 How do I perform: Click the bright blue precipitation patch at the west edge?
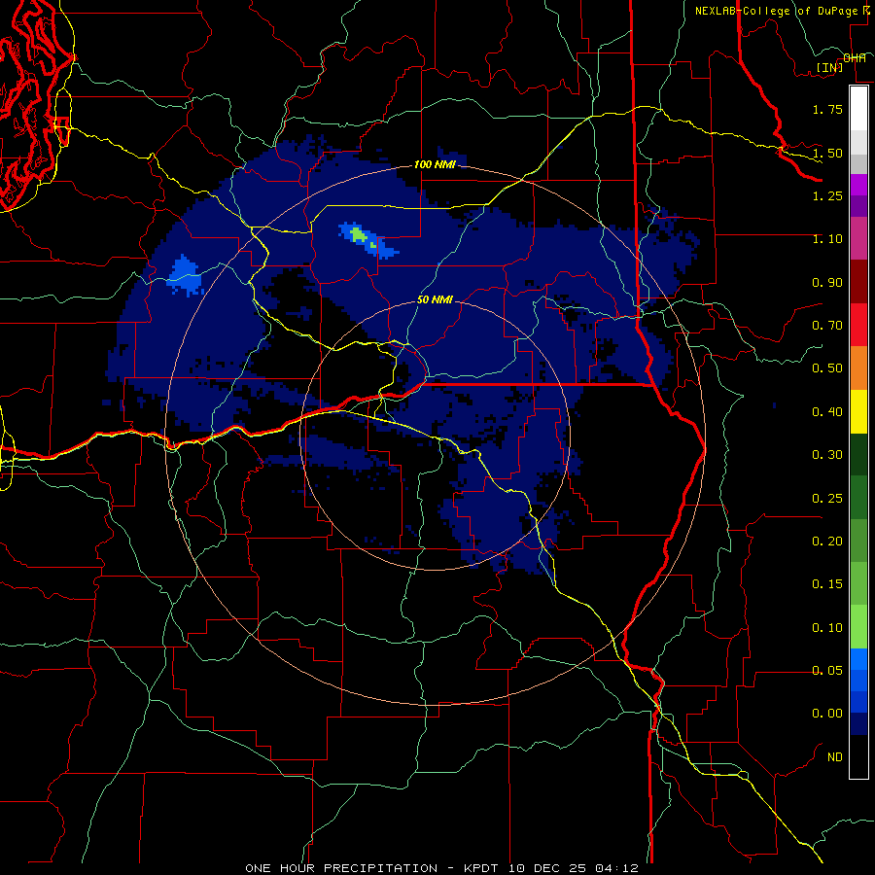point(184,276)
